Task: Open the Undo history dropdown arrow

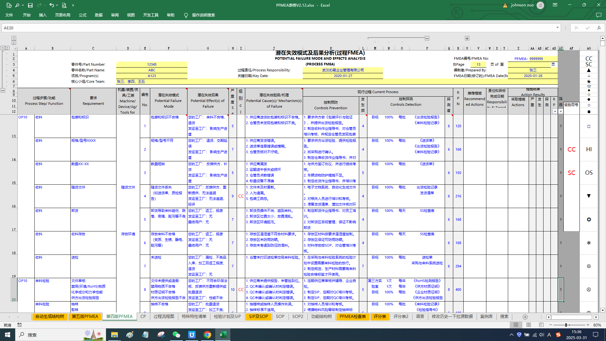Action: [57, 5]
